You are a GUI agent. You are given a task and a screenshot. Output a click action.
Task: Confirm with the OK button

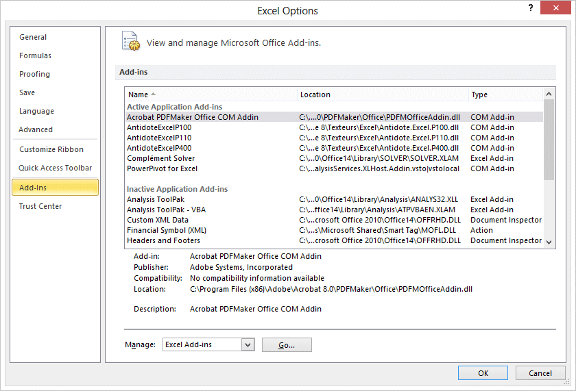pos(483,373)
